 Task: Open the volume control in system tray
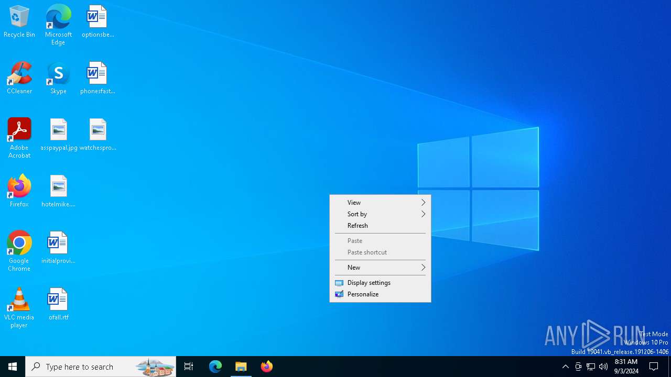[x=603, y=367]
